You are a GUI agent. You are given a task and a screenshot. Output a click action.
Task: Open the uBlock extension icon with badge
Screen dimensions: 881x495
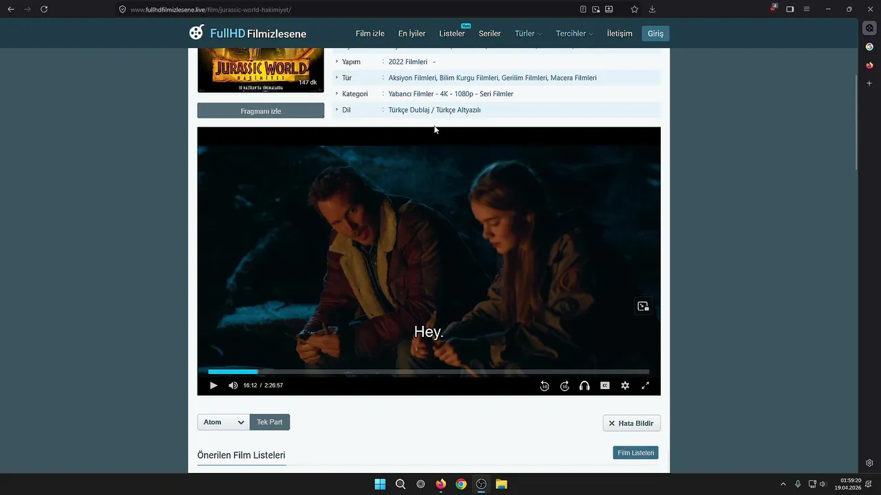point(773,8)
